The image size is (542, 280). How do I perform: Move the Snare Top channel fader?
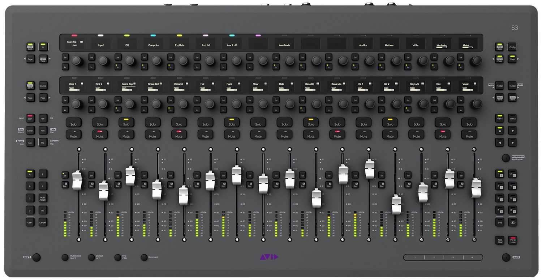(x=130, y=175)
